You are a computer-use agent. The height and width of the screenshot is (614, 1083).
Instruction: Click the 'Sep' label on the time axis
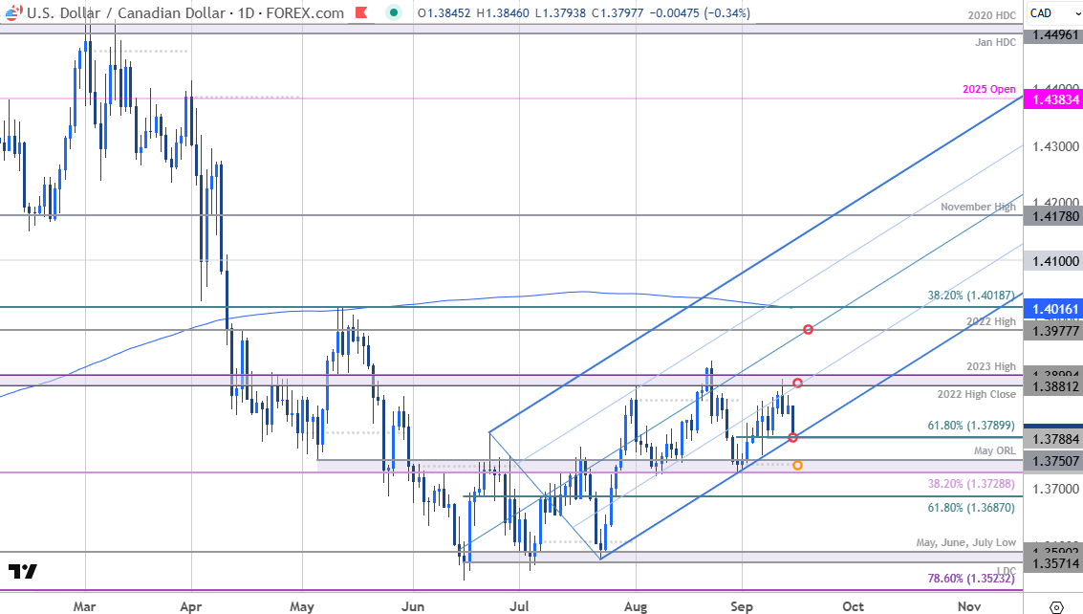742,606
